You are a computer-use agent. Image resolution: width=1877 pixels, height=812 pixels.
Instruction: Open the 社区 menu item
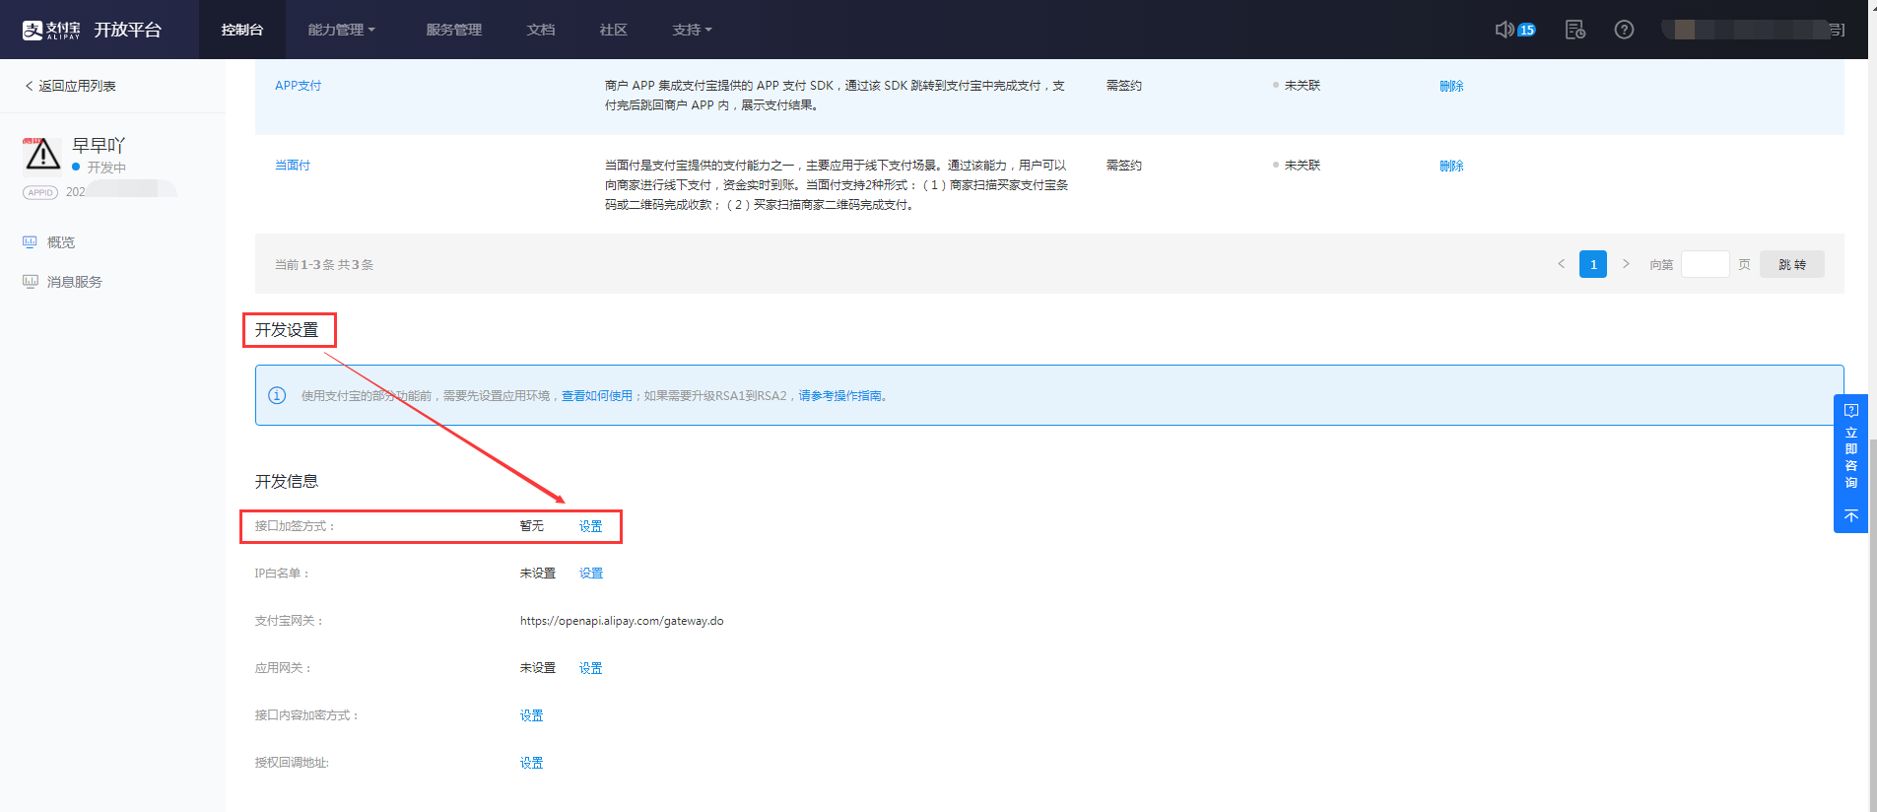[x=614, y=30]
